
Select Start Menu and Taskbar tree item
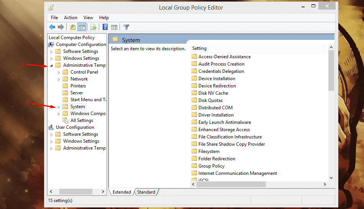pyautogui.click(x=88, y=100)
